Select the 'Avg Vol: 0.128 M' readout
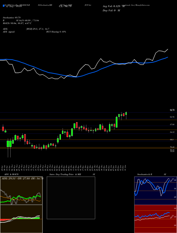Viewport: 177px width, 233px height. pyautogui.click(x=113, y=6)
